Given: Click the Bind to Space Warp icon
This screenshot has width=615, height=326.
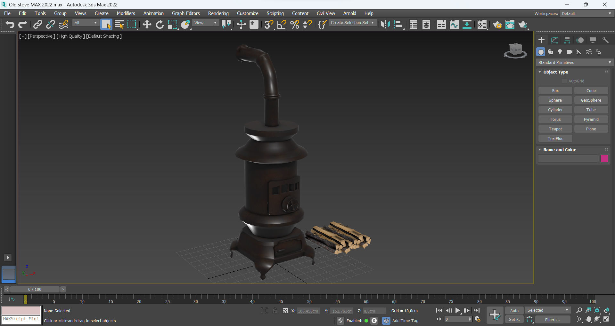Looking at the screenshot, I should 63,25.
